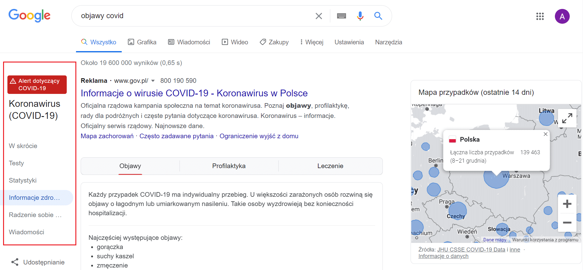583x270 pixels.
Task: Zoom out on the map with minus
Action: 567,222
